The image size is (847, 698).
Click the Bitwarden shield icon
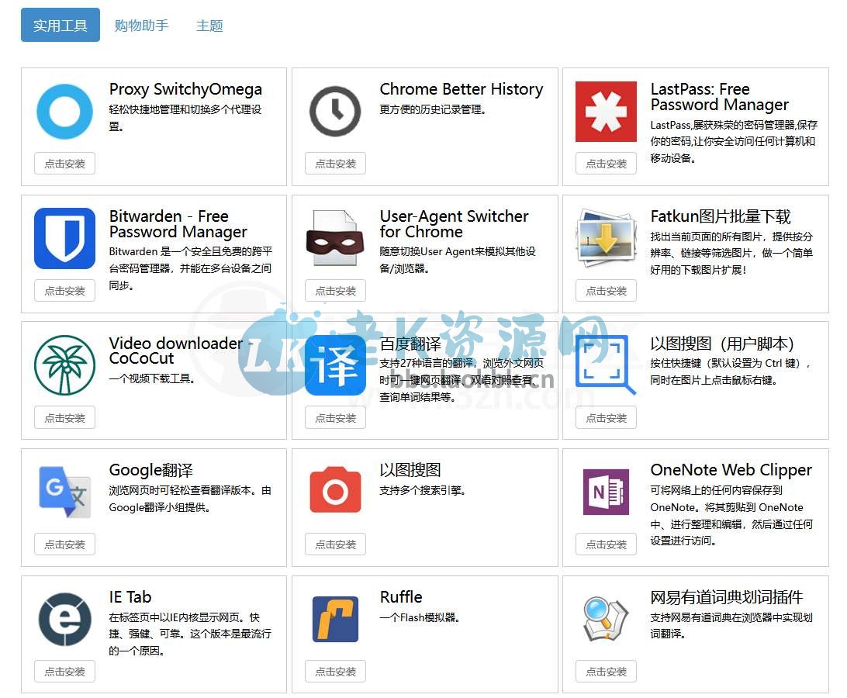(65, 238)
